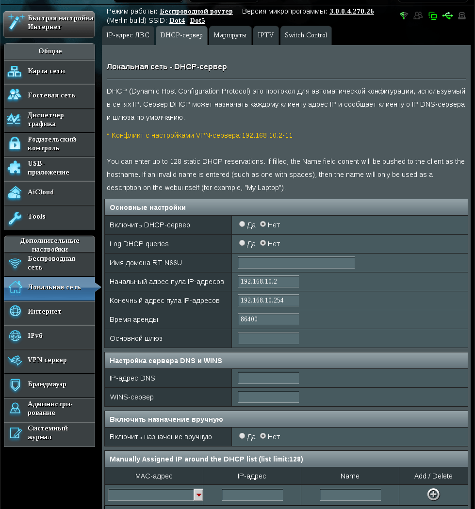Click the Wi-Fi signal status icon

point(404,16)
